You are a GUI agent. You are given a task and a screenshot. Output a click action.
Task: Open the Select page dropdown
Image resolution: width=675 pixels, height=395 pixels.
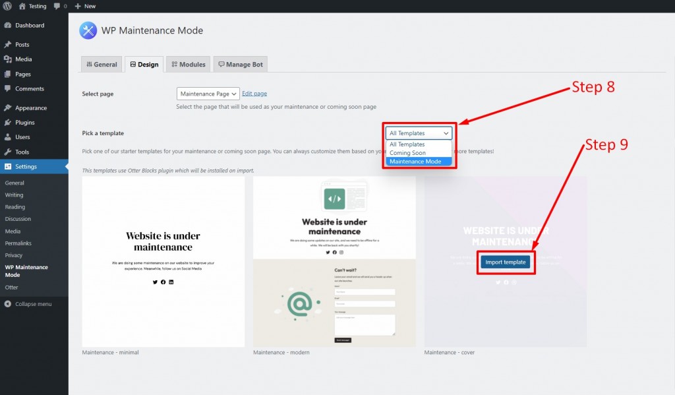click(x=208, y=94)
